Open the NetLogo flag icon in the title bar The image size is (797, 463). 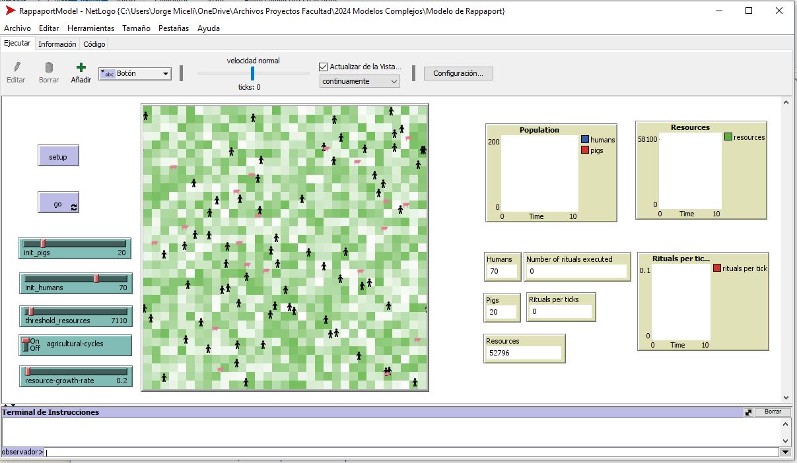[x=10, y=11]
